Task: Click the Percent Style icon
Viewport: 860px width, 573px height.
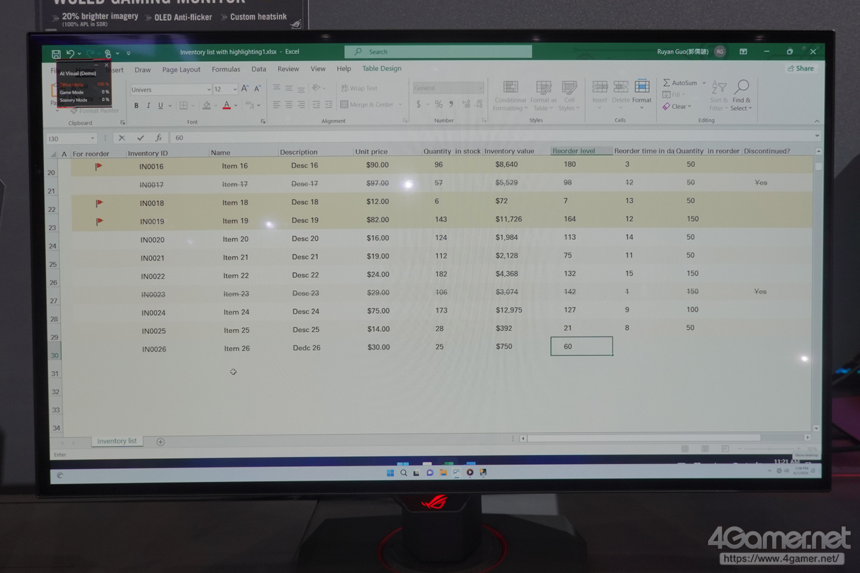Action: (x=439, y=104)
